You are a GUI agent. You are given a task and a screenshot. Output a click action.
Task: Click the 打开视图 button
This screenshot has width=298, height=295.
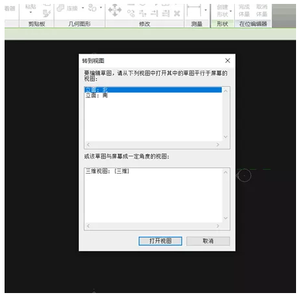coord(160,241)
